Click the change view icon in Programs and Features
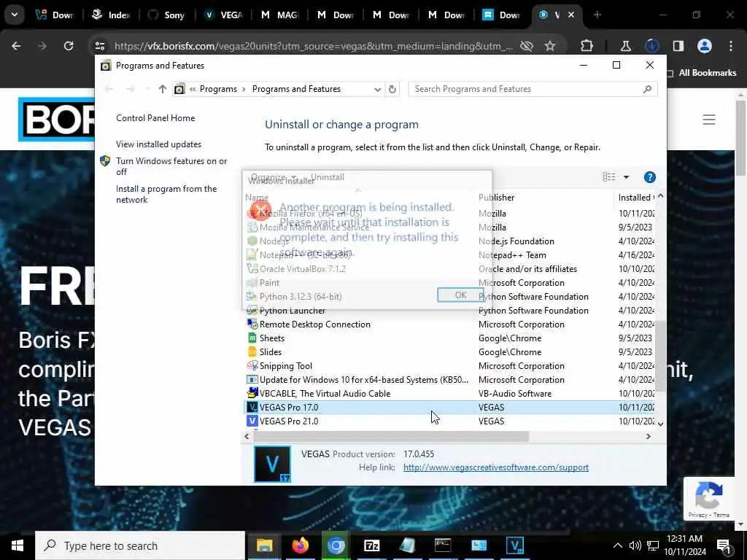 point(609,177)
